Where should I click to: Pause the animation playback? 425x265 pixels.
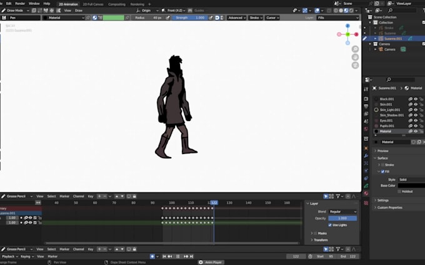pos(177,256)
